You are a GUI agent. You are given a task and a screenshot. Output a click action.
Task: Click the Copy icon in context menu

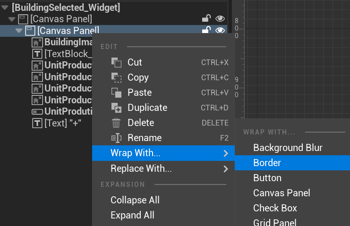tap(116, 77)
